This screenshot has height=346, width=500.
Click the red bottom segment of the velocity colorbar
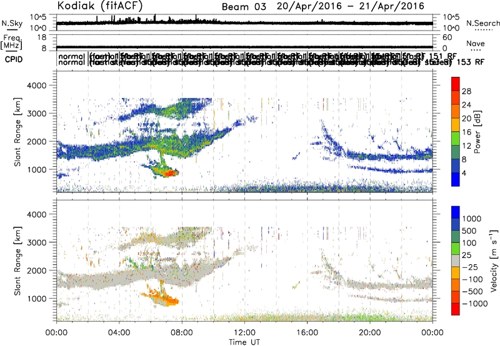(x=456, y=309)
